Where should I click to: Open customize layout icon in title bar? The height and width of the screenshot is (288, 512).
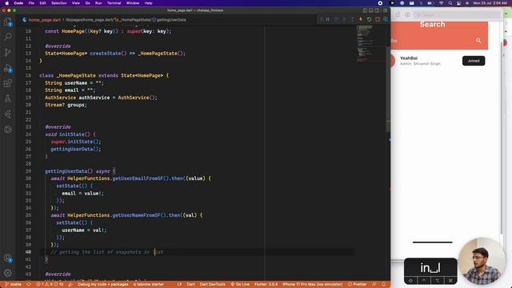[385, 10]
